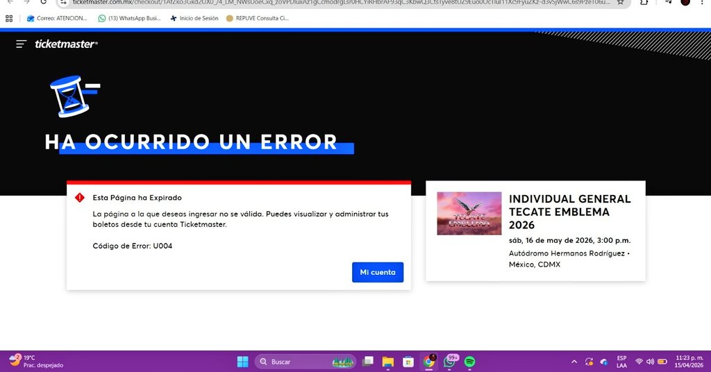Click the OneDrive cloud tray icon
This screenshot has height=372, width=711.
(x=604, y=362)
